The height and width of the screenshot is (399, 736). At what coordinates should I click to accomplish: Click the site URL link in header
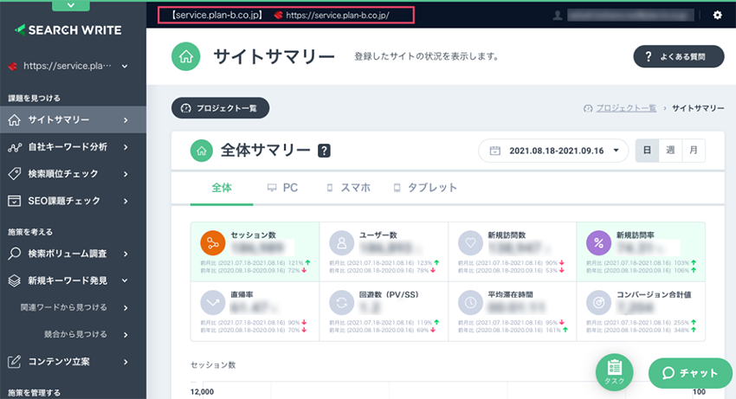[x=338, y=15]
